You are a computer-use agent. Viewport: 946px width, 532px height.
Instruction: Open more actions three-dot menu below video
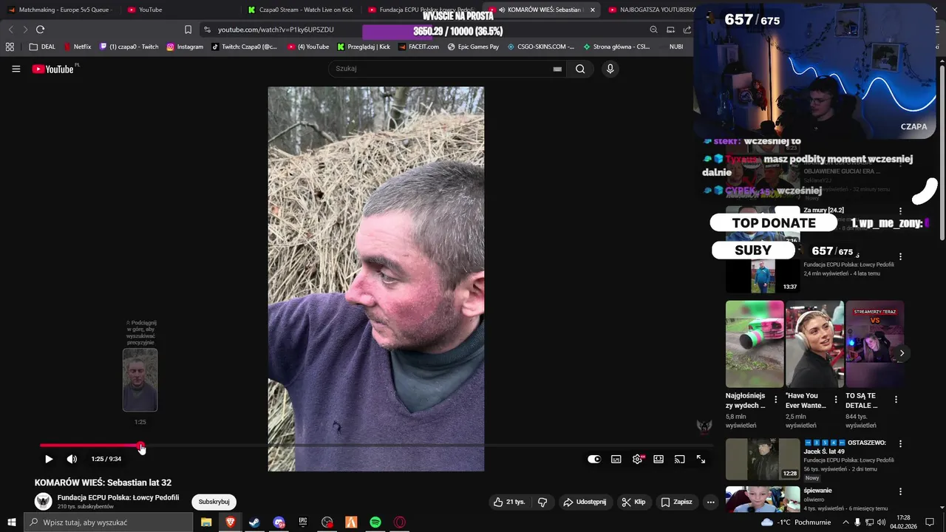pyautogui.click(x=710, y=502)
